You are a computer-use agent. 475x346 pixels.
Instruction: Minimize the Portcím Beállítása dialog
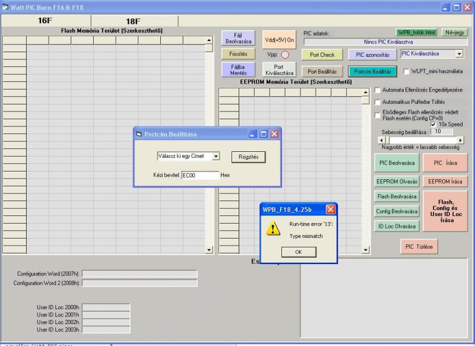pyautogui.click(x=253, y=134)
